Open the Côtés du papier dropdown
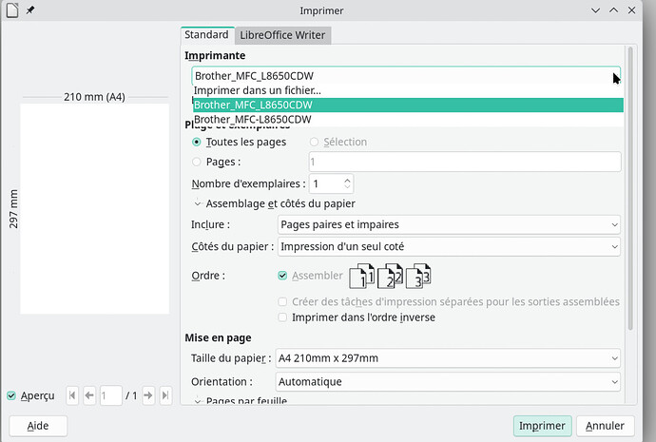656x442 pixels. coord(448,247)
